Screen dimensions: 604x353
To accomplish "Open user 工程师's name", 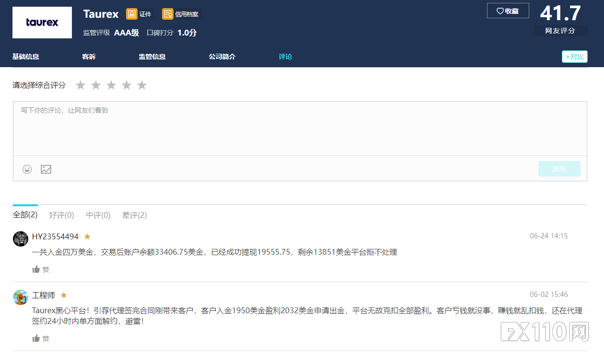I will (44, 295).
